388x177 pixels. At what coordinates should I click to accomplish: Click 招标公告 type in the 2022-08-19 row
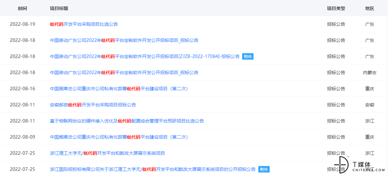click(336, 24)
